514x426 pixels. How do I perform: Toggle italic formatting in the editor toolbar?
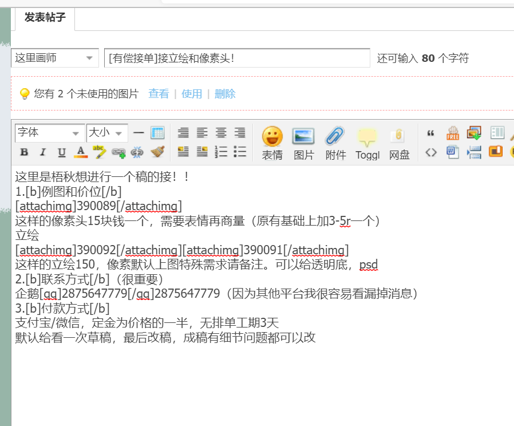(42, 152)
